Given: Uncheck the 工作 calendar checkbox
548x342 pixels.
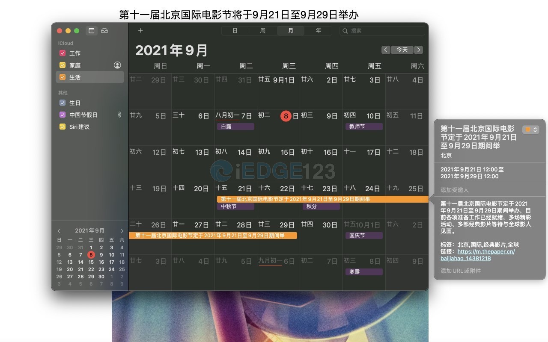Looking at the screenshot, I should (x=63, y=53).
